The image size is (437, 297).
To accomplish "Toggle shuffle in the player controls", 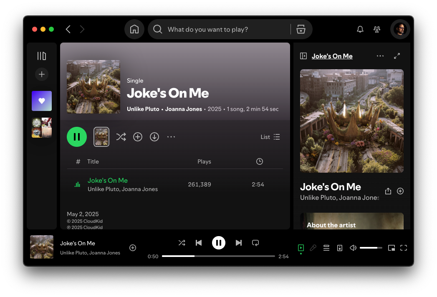I will click(x=182, y=243).
